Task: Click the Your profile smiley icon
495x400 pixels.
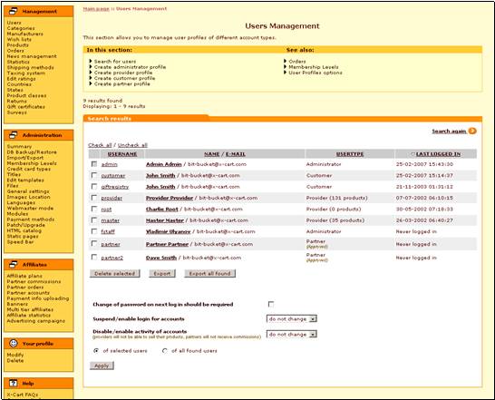Action: click(x=14, y=343)
